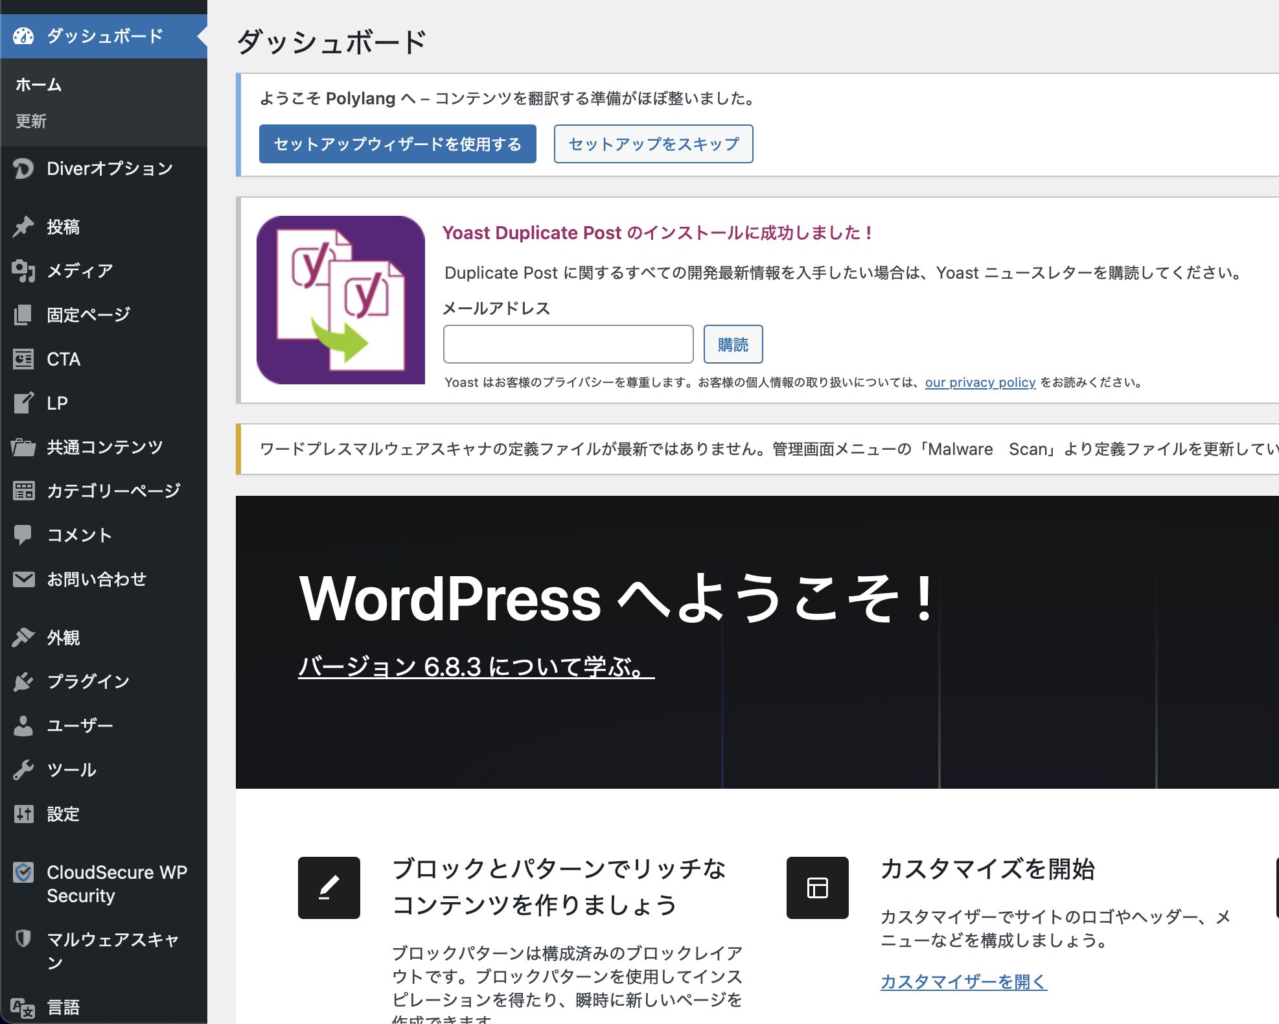Open the カテゴリーページ menu entry

click(113, 491)
